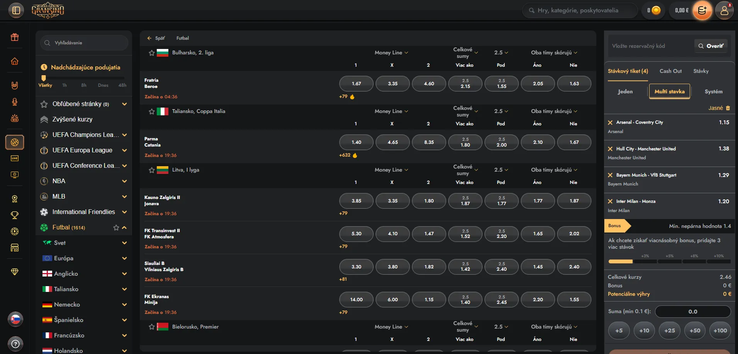Set upcoming events time slider to 8h
Viewport: 738px width, 354px height.
[x=84, y=85]
